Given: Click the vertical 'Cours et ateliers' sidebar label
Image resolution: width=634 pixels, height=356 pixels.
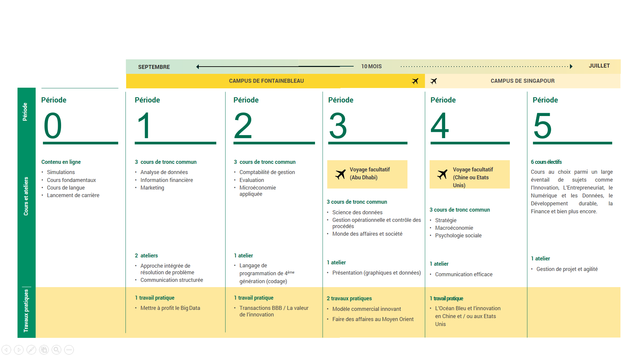Looking at the screenshot, I should (26, 196).
